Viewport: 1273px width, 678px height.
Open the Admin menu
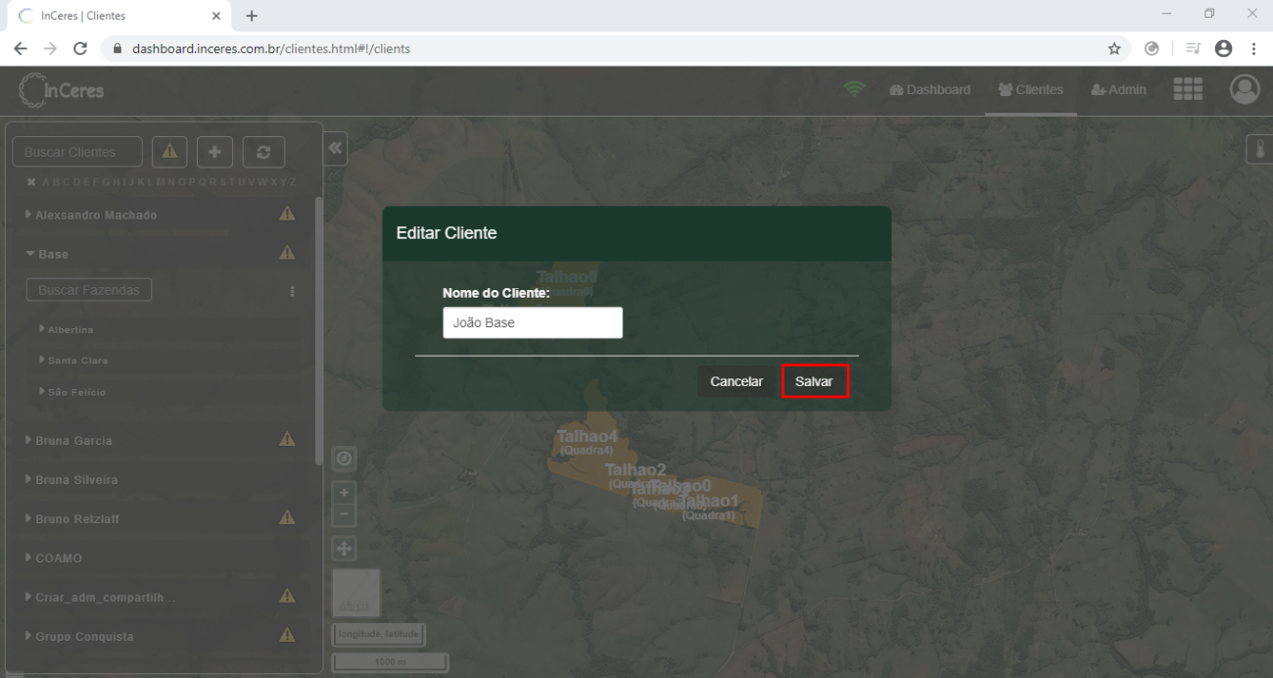[1118, 89]
